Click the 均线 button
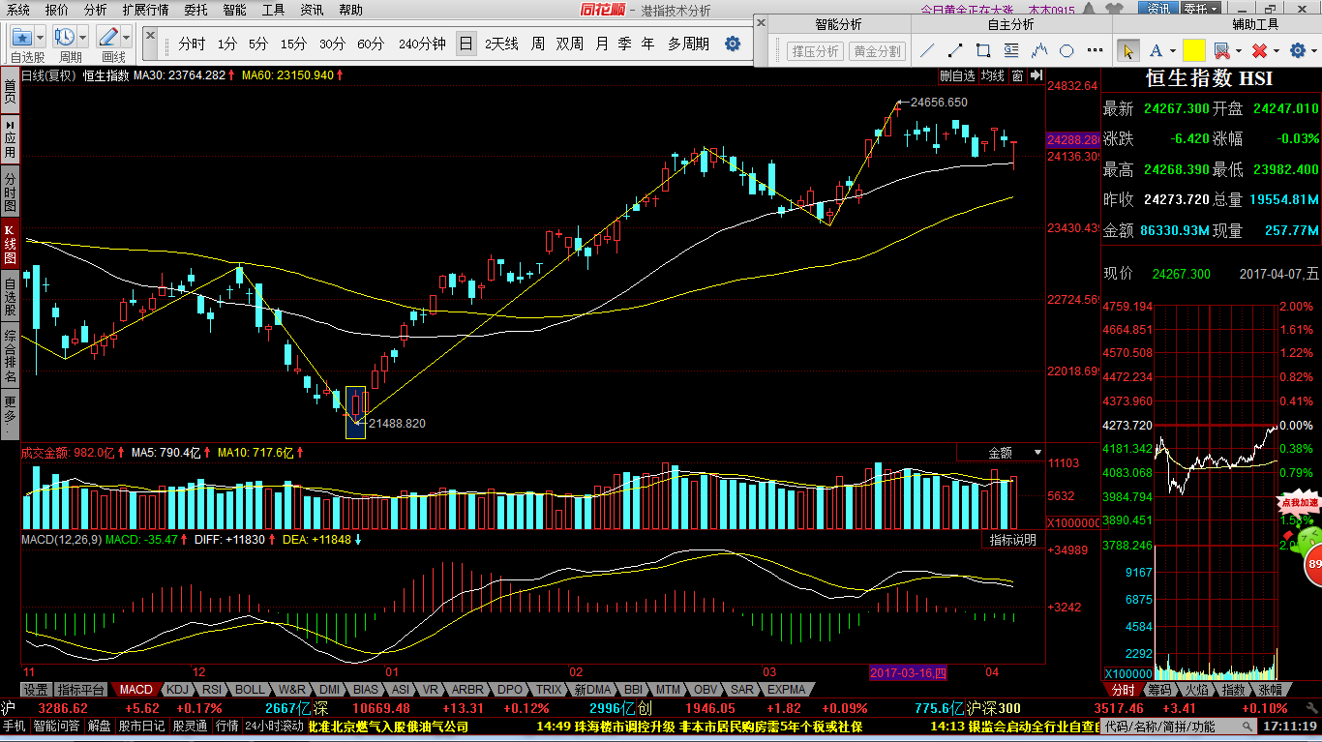The height and width of the screenshot is (742, 1322). (992, 75)
